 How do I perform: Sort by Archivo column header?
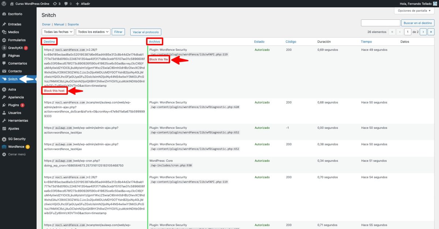[154, 42]
